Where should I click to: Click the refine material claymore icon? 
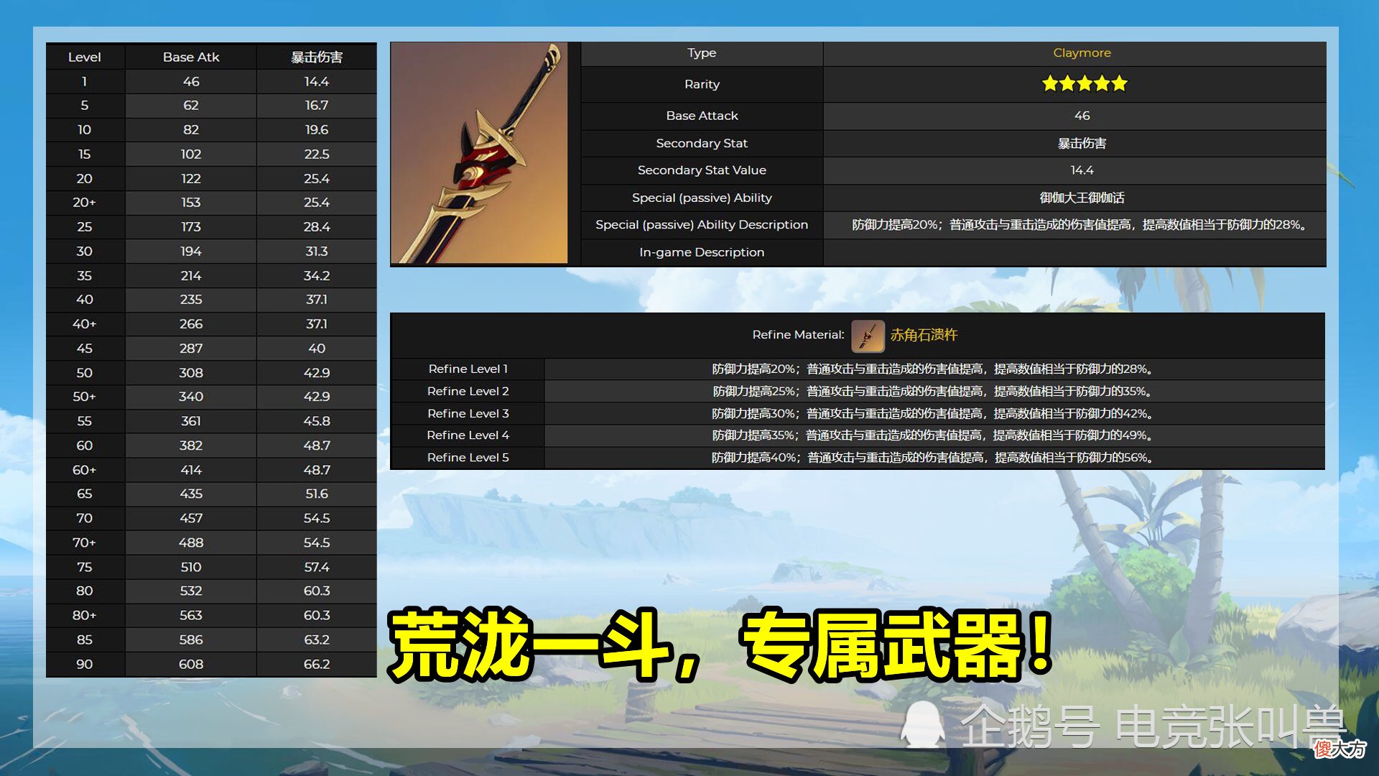point(868,336)
